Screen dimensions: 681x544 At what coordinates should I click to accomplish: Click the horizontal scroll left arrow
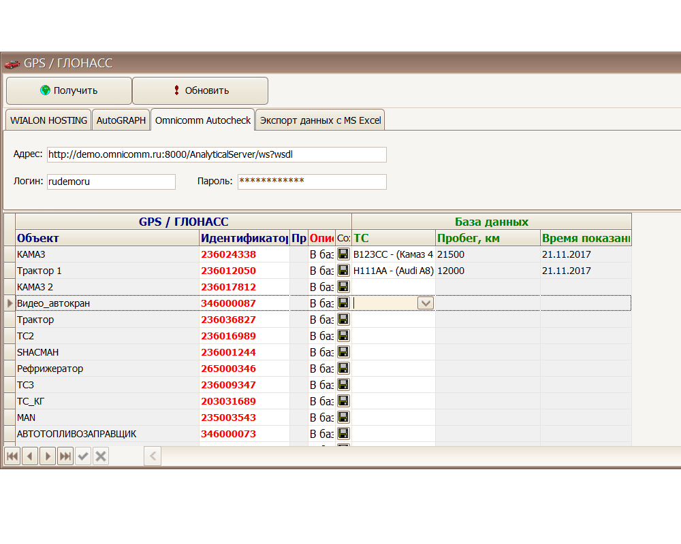click(153, 456)
